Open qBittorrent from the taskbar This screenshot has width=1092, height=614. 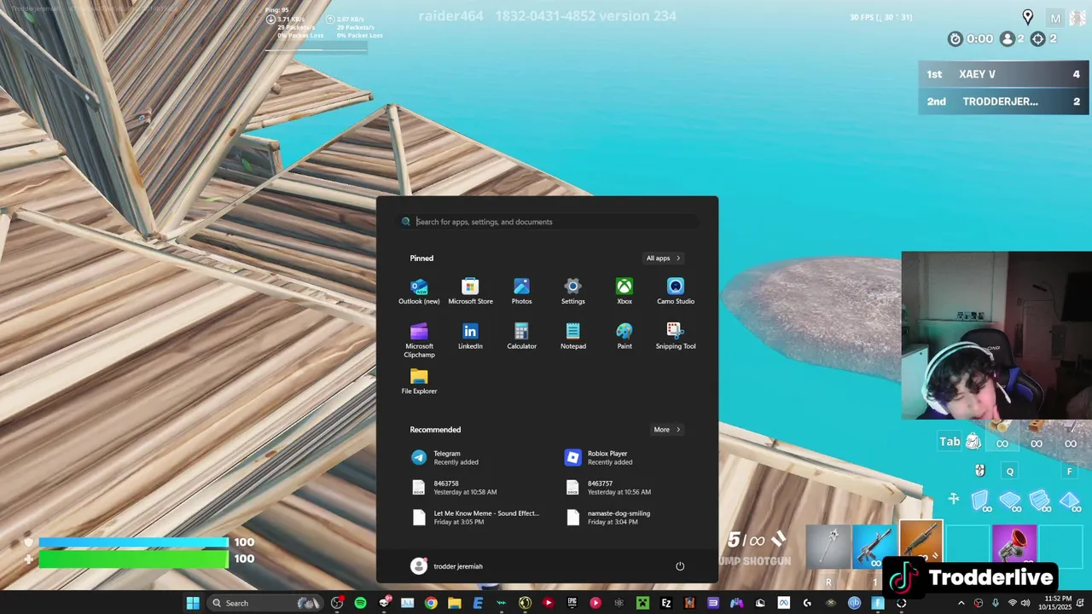pos(854,603)
